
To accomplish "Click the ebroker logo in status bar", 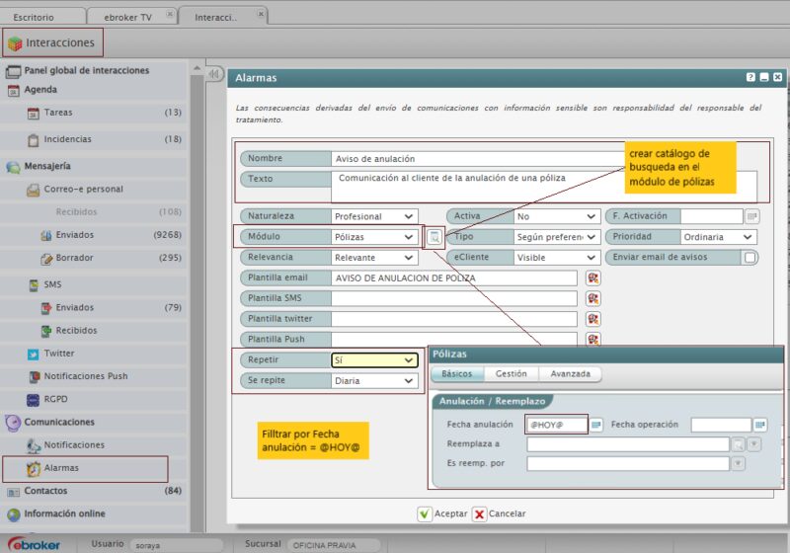I will pyautogui.click(x=35, y=544).
